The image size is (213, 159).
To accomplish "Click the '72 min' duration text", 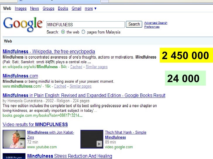I will [32, 142].
